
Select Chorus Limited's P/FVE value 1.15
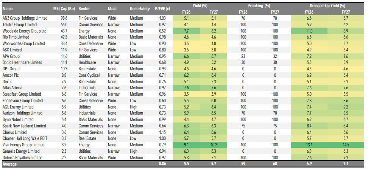[x=163, y=132]
